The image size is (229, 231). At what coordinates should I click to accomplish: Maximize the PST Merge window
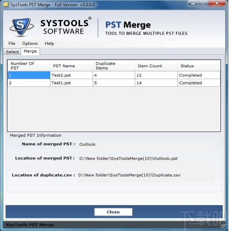pyautogui.click(x=203, y=3)
